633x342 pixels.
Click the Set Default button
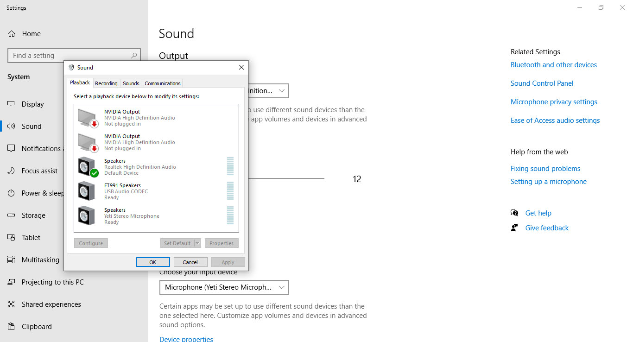click(x=177, y=243)
